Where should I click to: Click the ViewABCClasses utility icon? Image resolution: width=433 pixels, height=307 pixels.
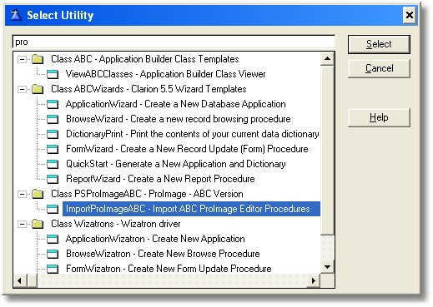[53, 74]
